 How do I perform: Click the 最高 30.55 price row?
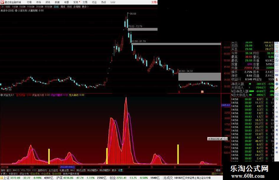click(242, 57)
